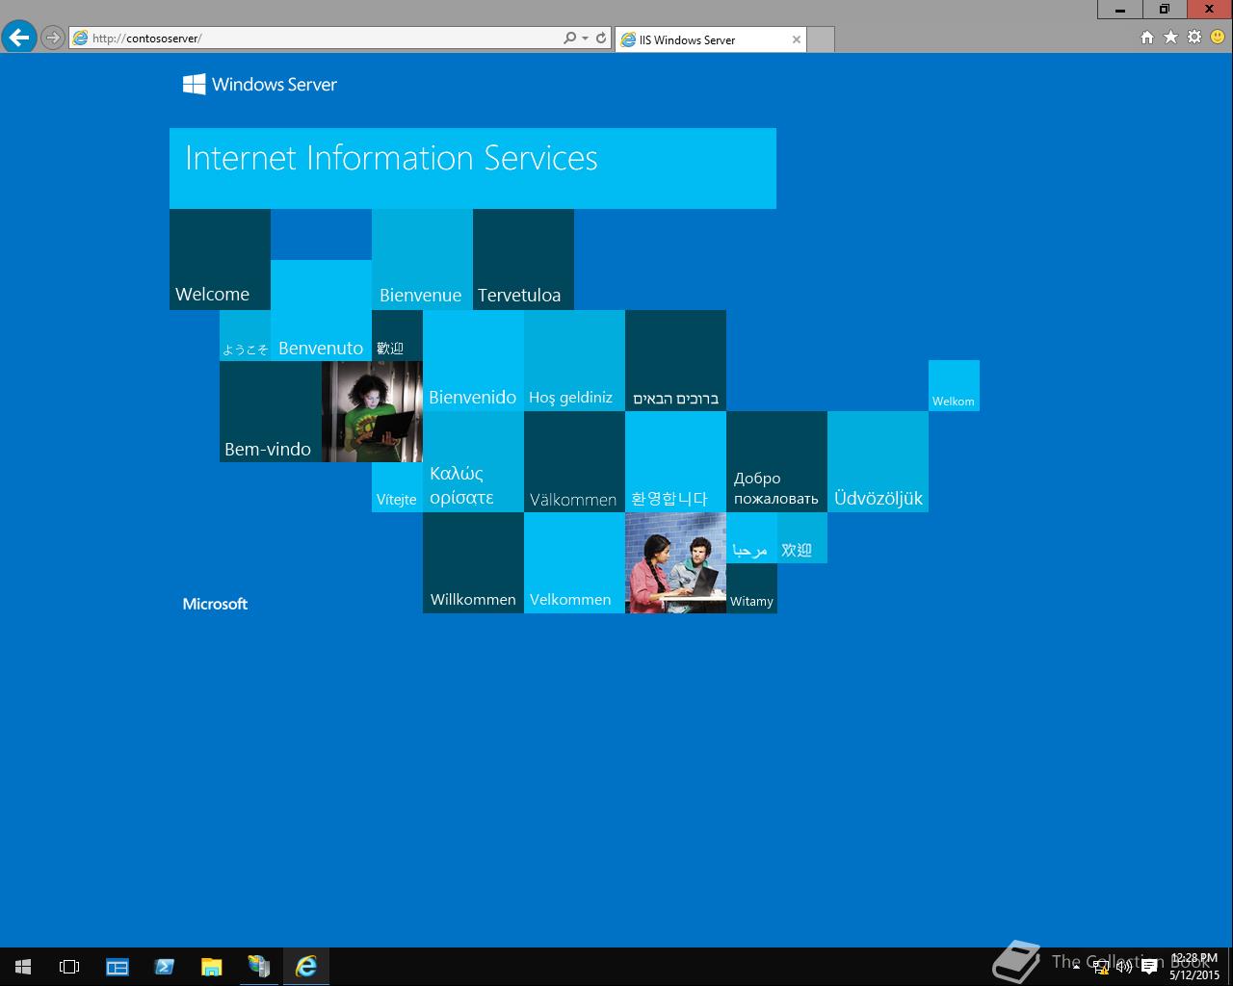Launch PowerShell from taskbar
1233x986 pixels.
click(x=164, y=967)
